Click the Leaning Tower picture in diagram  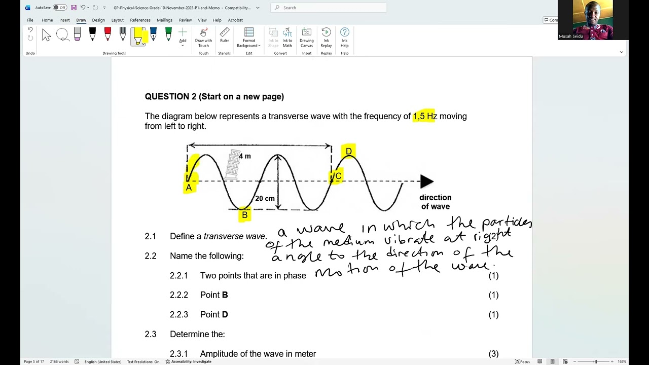(233, 164)
